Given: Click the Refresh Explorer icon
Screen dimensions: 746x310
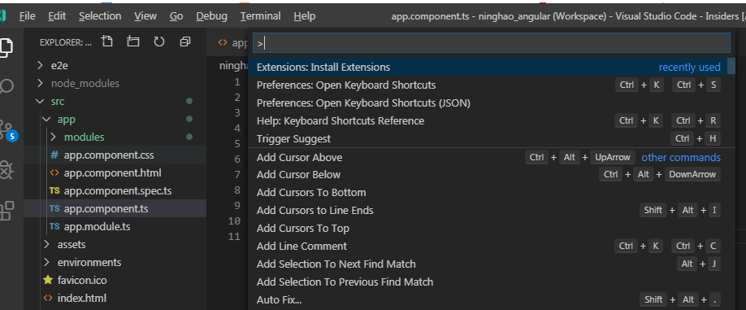Looking at the screenshot, I should click(x=159, y=42).
